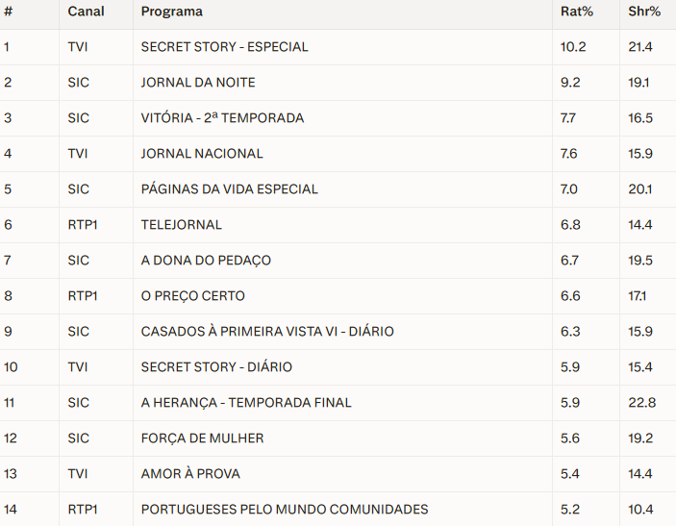Click CASADOS À PRIMEIRA VISTA VI - DIÁRIO
Viewport: 676px width, 526px height.
click(267, 332)
